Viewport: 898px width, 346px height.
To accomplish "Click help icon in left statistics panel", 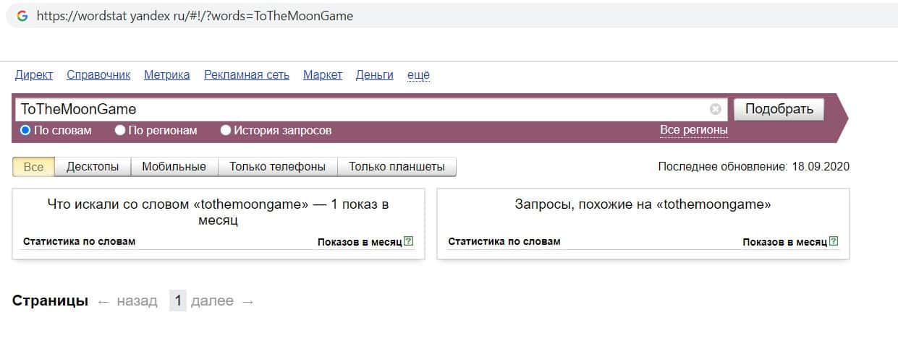I will click(x=409, y=241).
